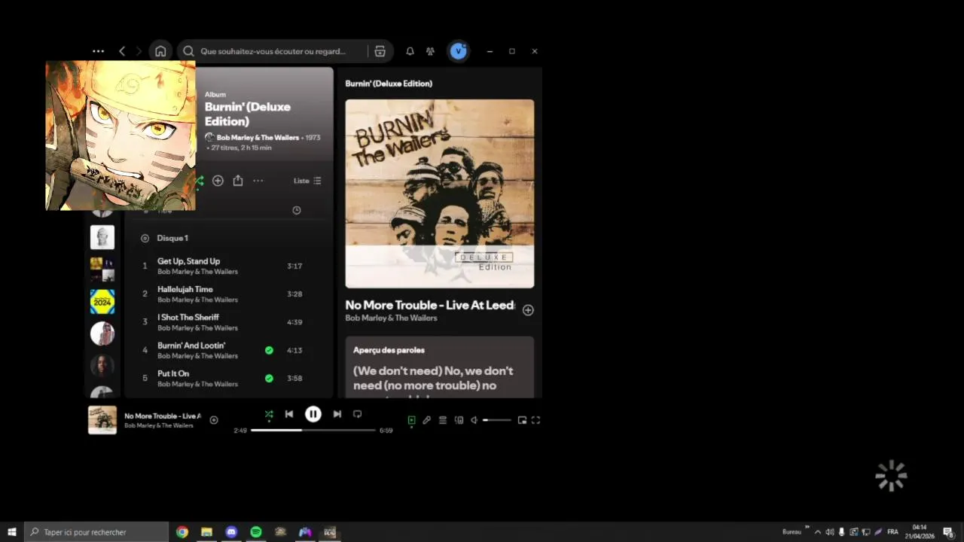964x542 pixels.
Task: Go back with the left arrow
Action: 122,51
